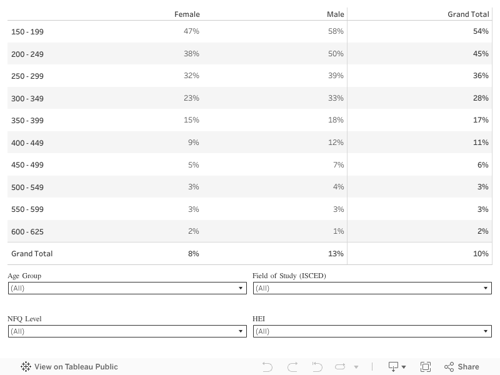This screenshot has height=375, width=500.
Task: Click the share network icon
Action: click(449, 367)
